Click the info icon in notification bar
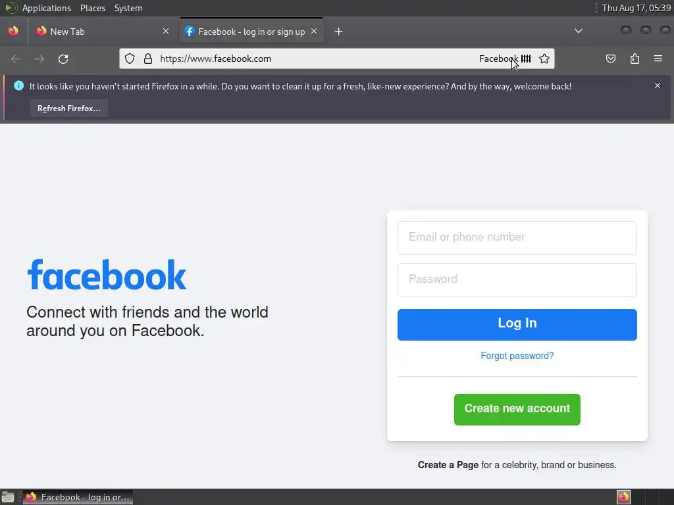The width and height of the screenshot is (674, 505). click(19, 85)
